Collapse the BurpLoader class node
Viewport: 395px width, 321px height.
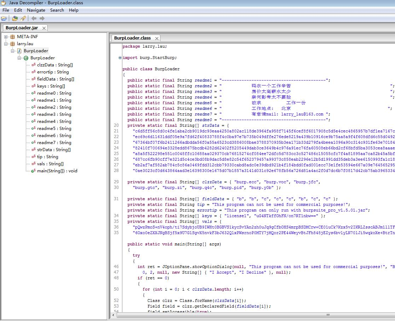[x=19, y=58]
